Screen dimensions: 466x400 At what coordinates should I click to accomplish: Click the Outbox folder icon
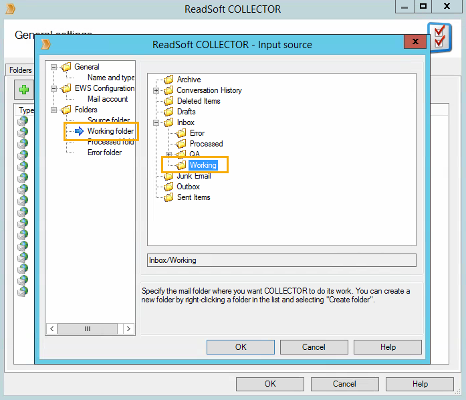pyautogui.click(x=168, y=187)
